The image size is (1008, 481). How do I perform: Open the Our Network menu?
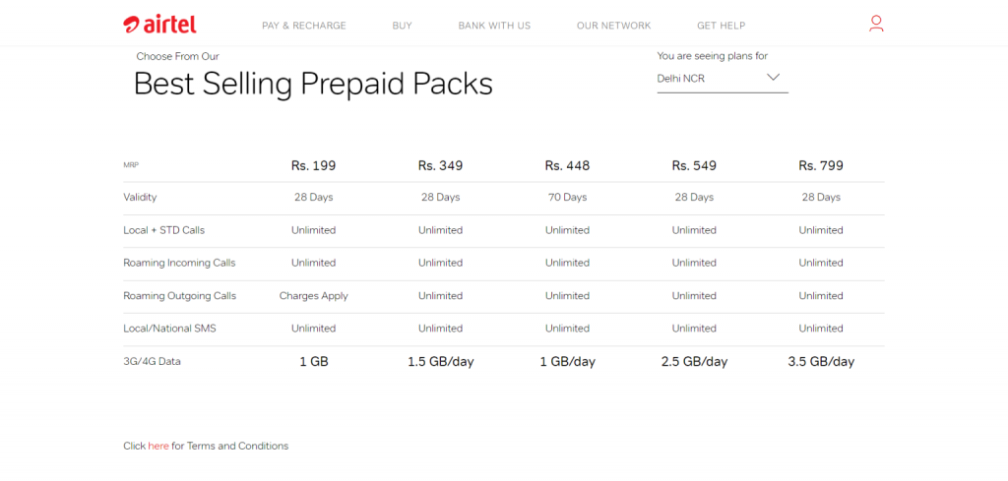tap(614, 26)
